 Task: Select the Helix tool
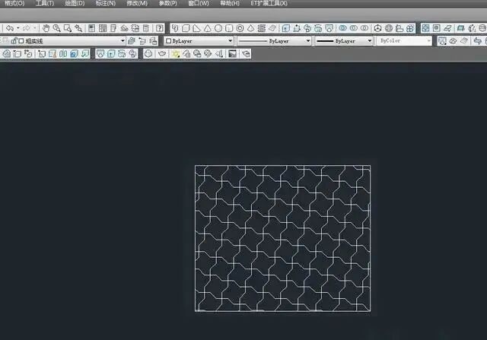pyautogui.click(x=262, y=28)
